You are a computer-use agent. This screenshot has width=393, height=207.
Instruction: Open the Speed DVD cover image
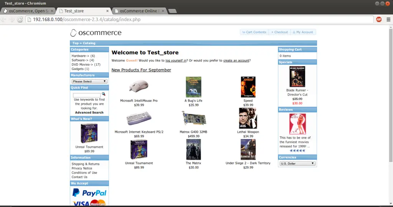click(248, 87)
